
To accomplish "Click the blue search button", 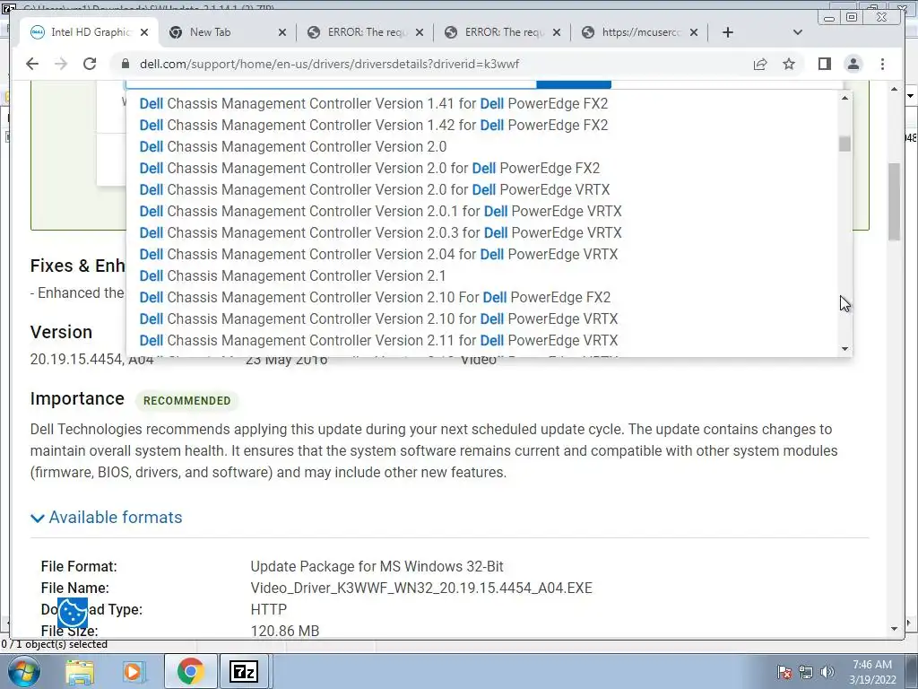I will (x=574, y=84).
